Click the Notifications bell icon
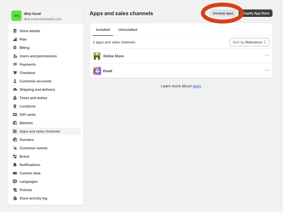The height and width of the screenshot is (212, 283). (15, 165)
